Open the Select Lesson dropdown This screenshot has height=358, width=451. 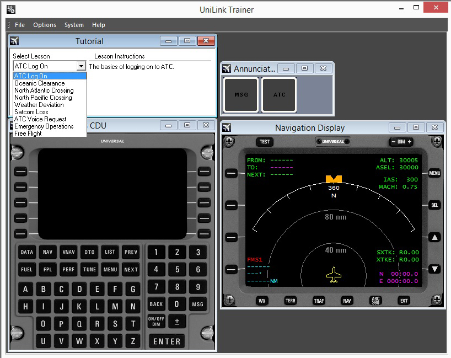(x=81, y=66)
